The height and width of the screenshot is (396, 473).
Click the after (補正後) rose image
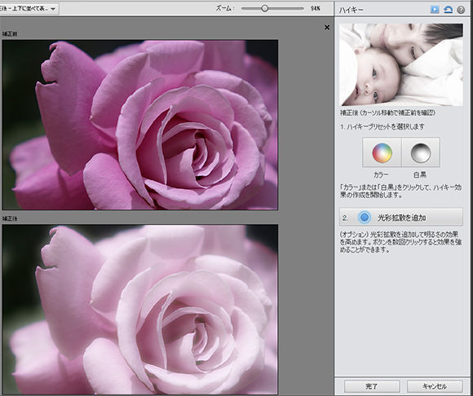(140, 309)
